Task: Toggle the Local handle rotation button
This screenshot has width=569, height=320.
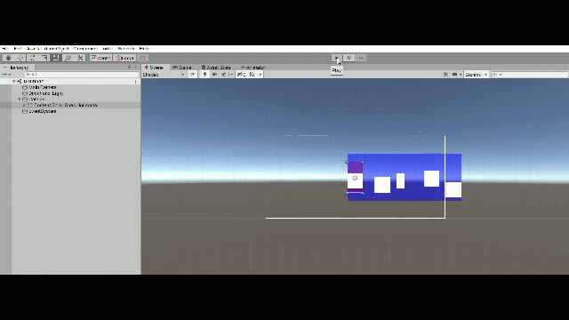Action: (124, 58)
